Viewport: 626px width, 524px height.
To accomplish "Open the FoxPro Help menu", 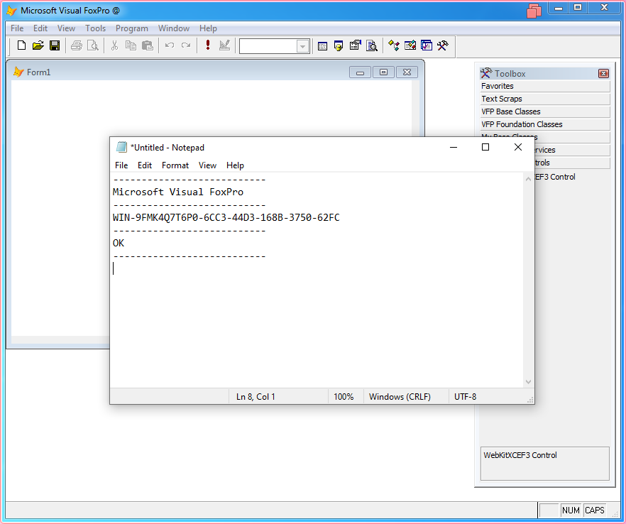I will tap(208, 28).
